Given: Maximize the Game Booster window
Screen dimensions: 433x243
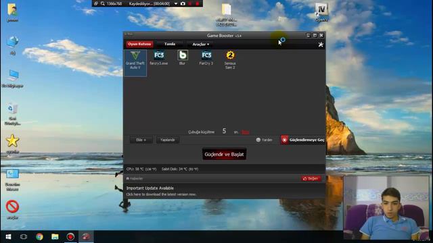Looking at the screenshot, I should (x=315, y=35).
